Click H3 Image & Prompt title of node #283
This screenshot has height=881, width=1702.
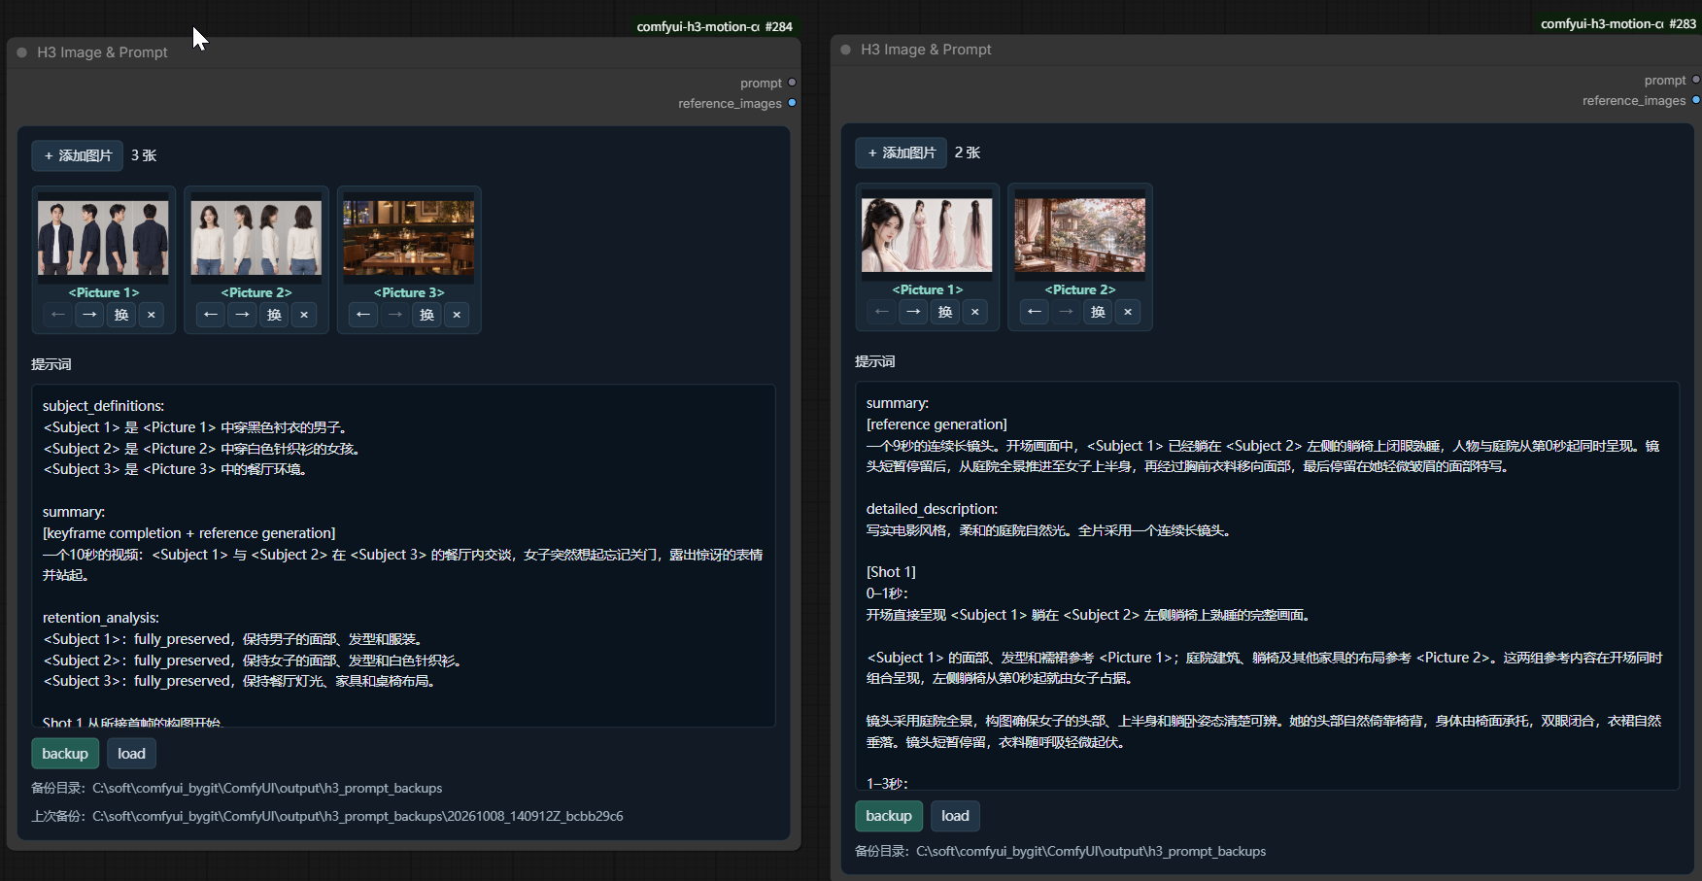[926, 50]
